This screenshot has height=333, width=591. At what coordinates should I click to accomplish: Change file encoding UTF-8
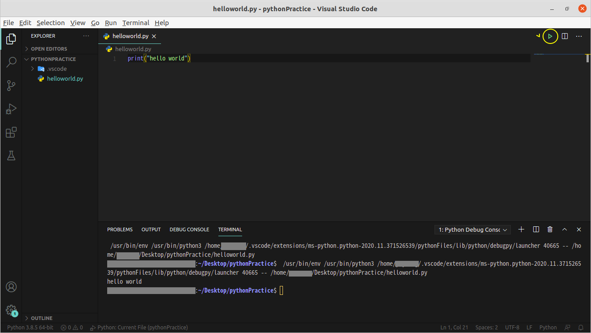tap(512, 328)
